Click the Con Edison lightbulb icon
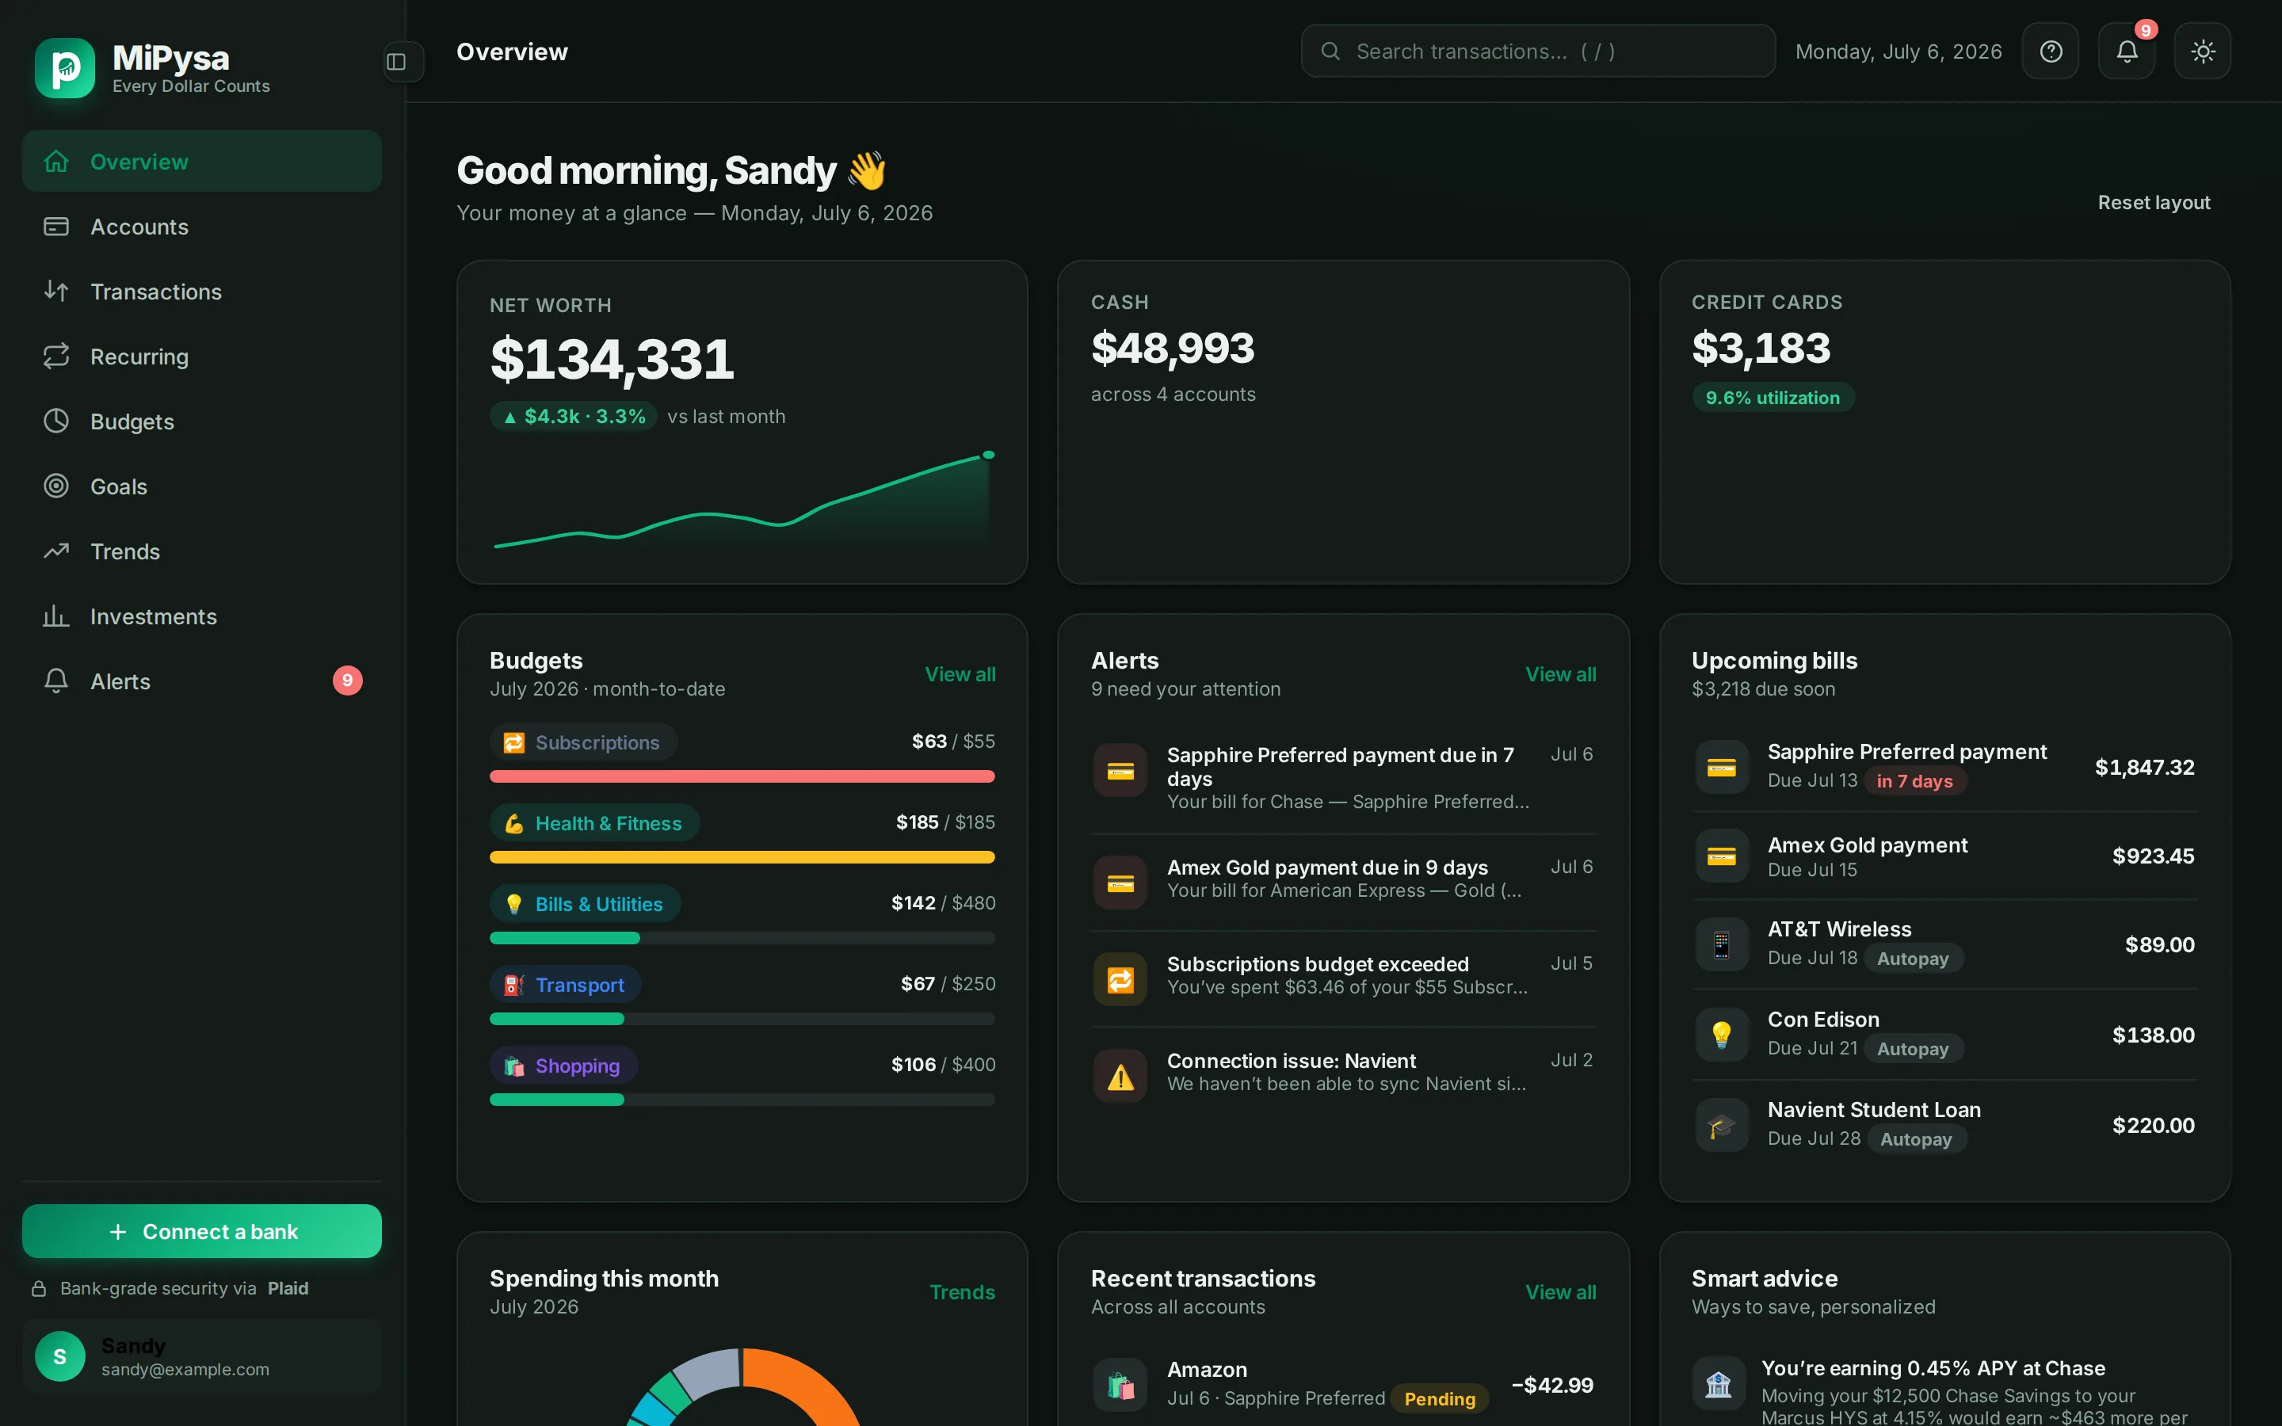 1722,1035
